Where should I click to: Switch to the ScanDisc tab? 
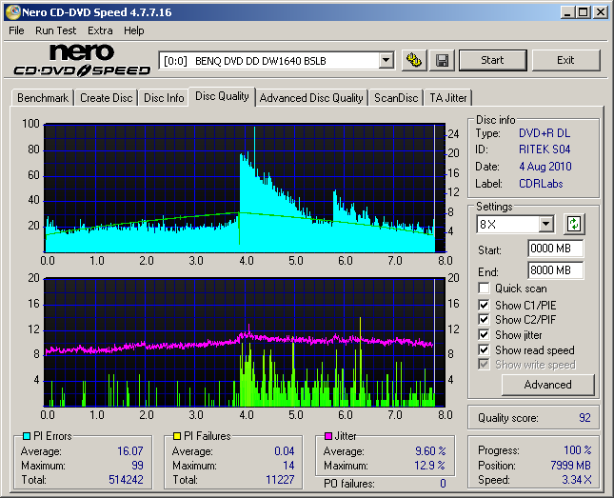click(396, 98)
